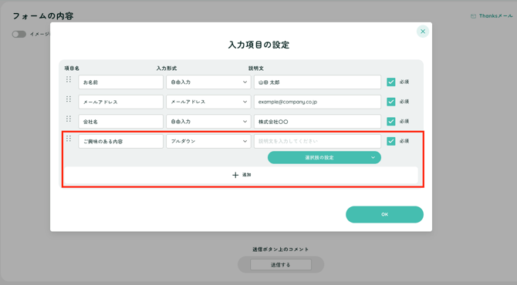Select the drag handle for 会社名 row

68,119
